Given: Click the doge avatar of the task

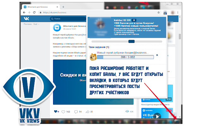Looking at the screenshot, I should [93, 57].
